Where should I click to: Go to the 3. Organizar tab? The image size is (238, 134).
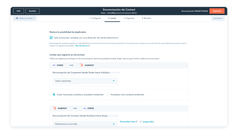(129, 18)
